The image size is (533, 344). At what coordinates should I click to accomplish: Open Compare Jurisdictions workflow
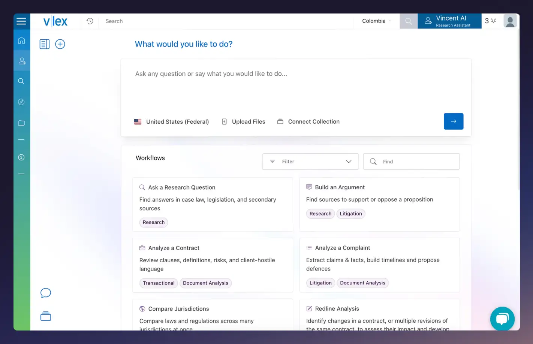click(x=213, y=315)
